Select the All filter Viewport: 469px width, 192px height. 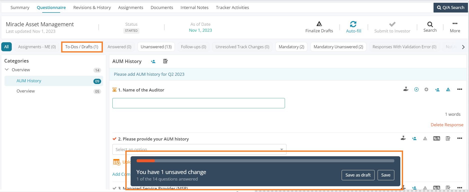(x=6, y=47)
